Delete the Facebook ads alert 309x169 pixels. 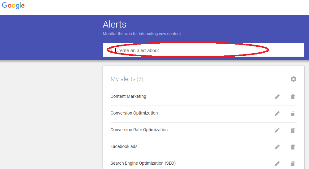coord(293,147)
